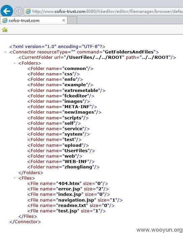Click the file entry test.jsp
This screenshot has height=233, width=183.
pos(66,211)
